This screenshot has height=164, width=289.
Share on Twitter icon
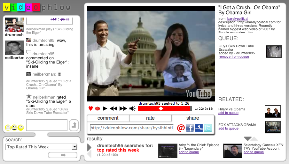[208, 128]
